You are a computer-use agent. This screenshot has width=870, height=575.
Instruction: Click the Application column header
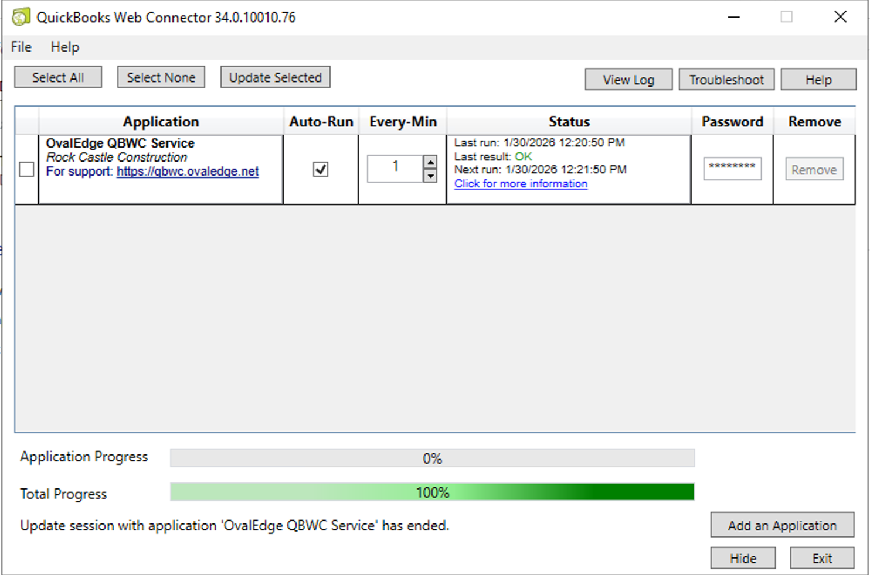(161, 121)
